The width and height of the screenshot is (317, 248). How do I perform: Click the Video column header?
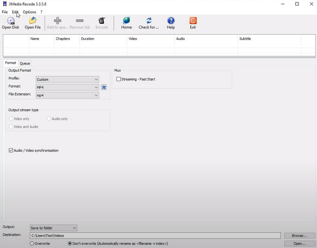coord(151,38)
